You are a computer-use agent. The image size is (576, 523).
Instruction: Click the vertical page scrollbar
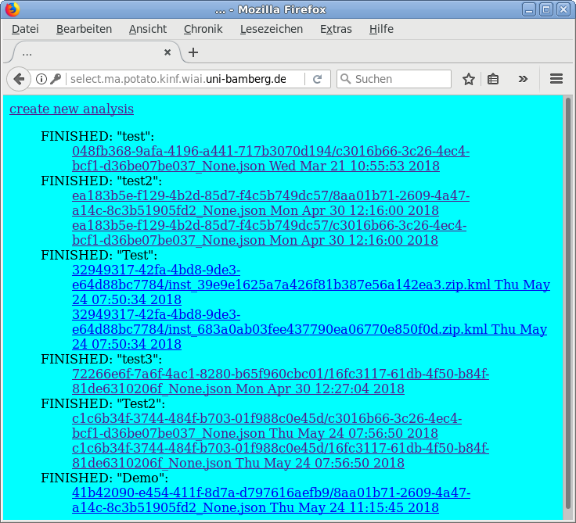coord(567,305)
